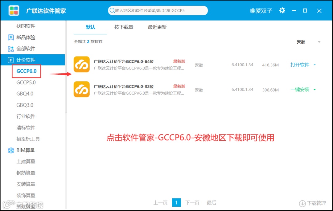Image resolution: width=333 pixels, height=211 pixels.
Task: Click the username 唯爱双子
Action: pos(261,11)
